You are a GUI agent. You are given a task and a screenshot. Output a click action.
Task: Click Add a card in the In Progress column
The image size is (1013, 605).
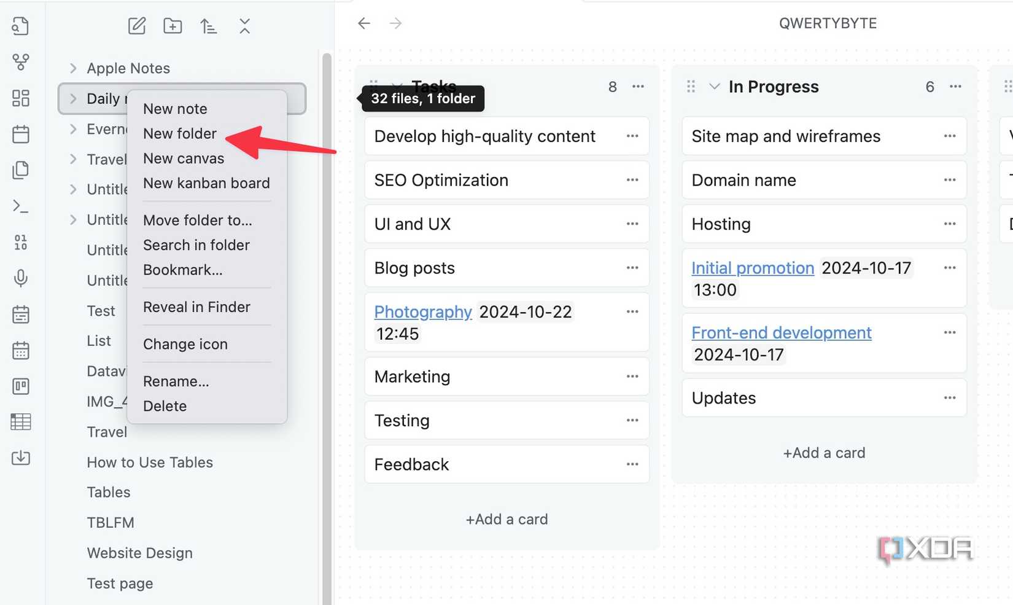tap(824, 453)
